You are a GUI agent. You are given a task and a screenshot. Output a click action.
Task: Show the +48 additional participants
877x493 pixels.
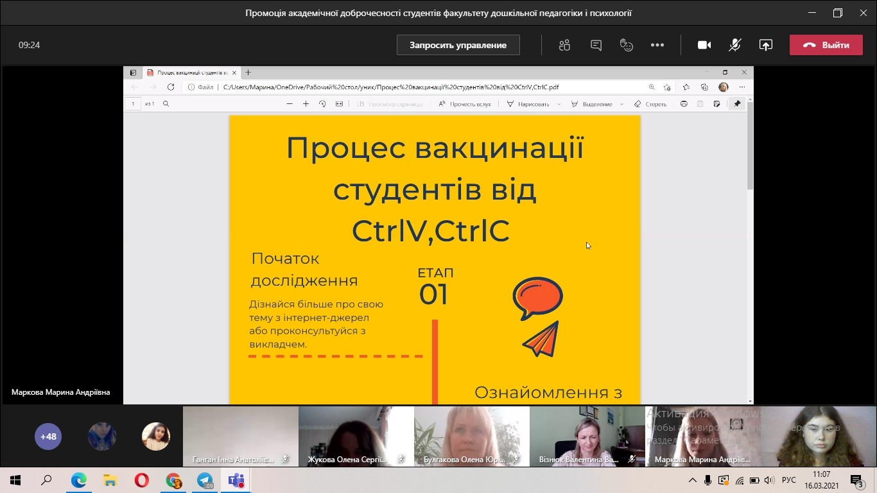click(x=48, y=437)
